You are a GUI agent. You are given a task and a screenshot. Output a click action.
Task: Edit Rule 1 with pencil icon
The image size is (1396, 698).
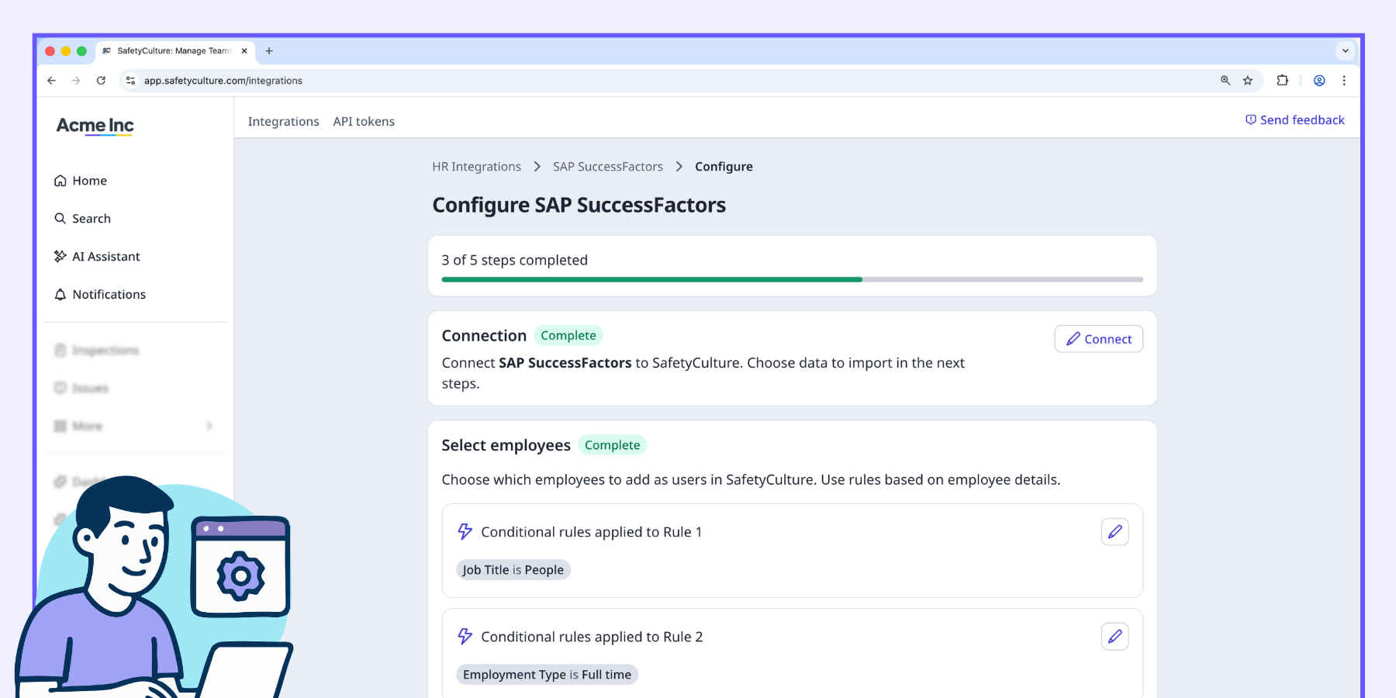pyautogui.click(x=1114, y=532)
